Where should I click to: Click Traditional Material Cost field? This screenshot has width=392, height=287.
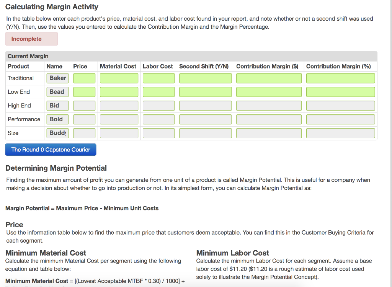pyautogui.click(x=119, y=78)
